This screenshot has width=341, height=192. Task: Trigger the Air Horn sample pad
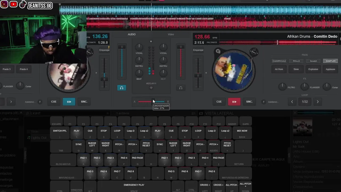pos(279,69)
